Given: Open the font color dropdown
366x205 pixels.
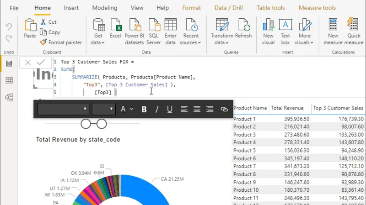Looking at the screenshot, I should click(127, 109).
